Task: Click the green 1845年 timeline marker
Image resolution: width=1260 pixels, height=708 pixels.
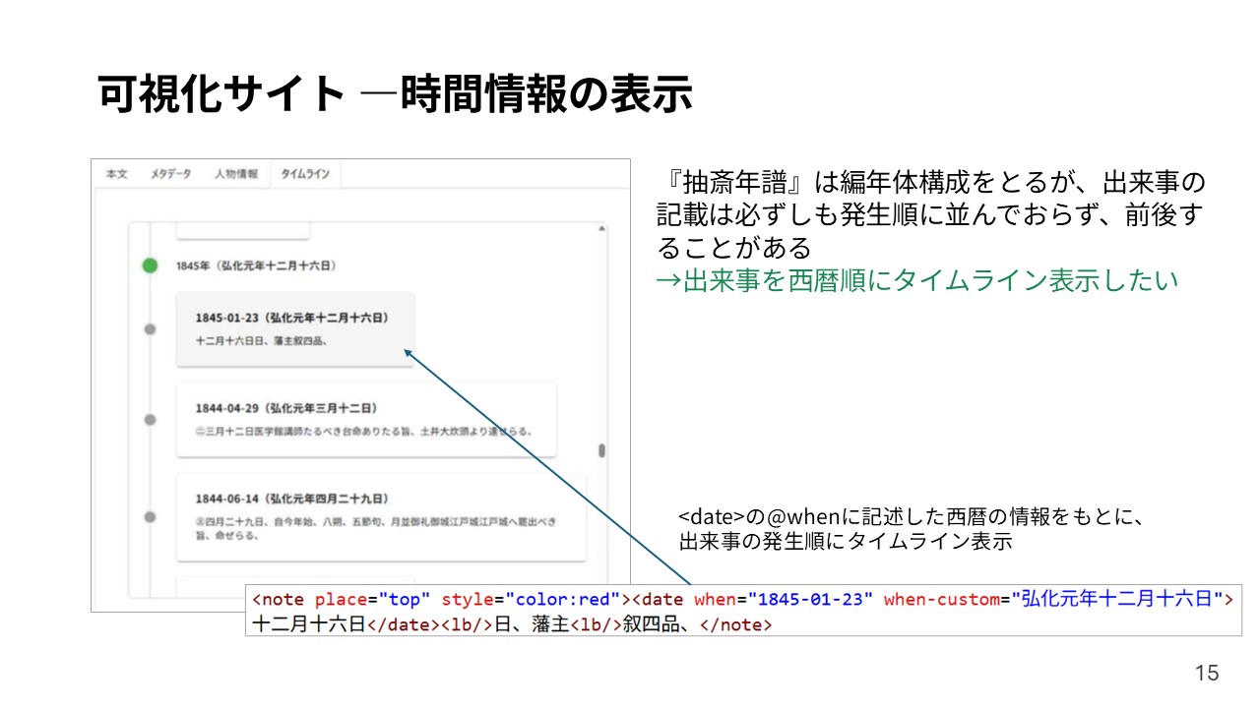Action: (150, 265)
